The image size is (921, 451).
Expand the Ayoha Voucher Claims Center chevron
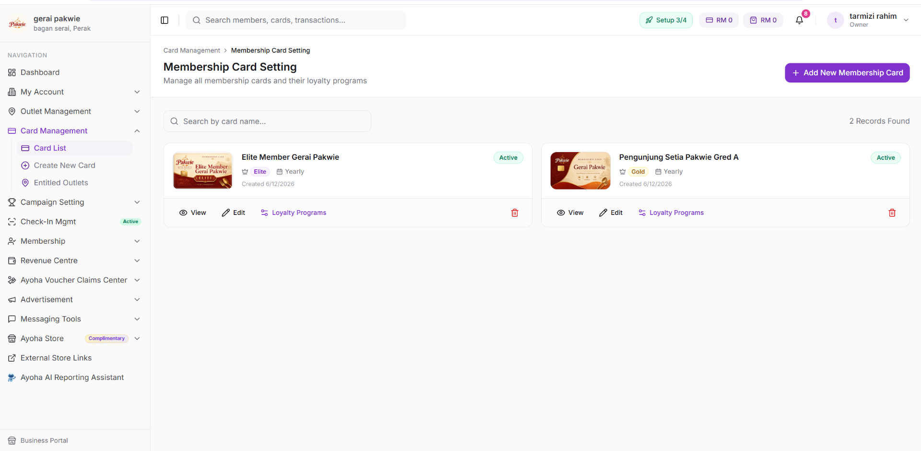(137, 280)
